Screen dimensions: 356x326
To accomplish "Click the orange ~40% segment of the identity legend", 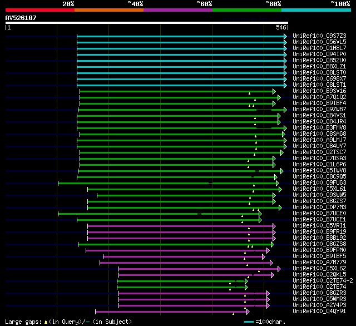I will [x=109, y=10].
